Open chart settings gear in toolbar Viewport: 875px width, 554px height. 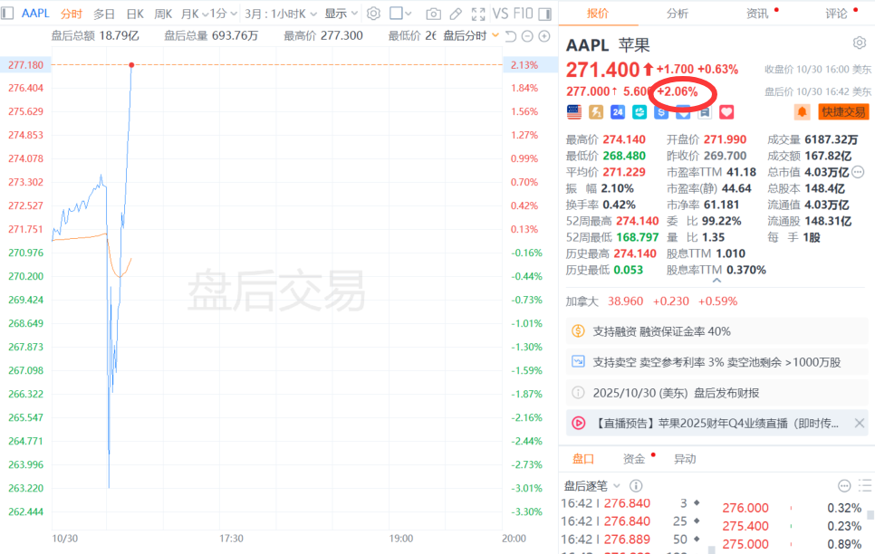(373, 14)
